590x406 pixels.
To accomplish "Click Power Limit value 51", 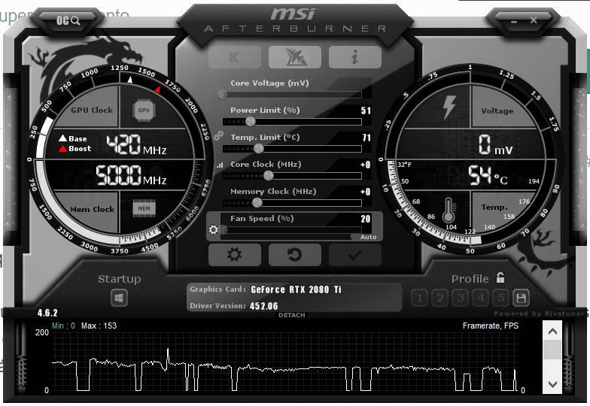I will [366, 111].
